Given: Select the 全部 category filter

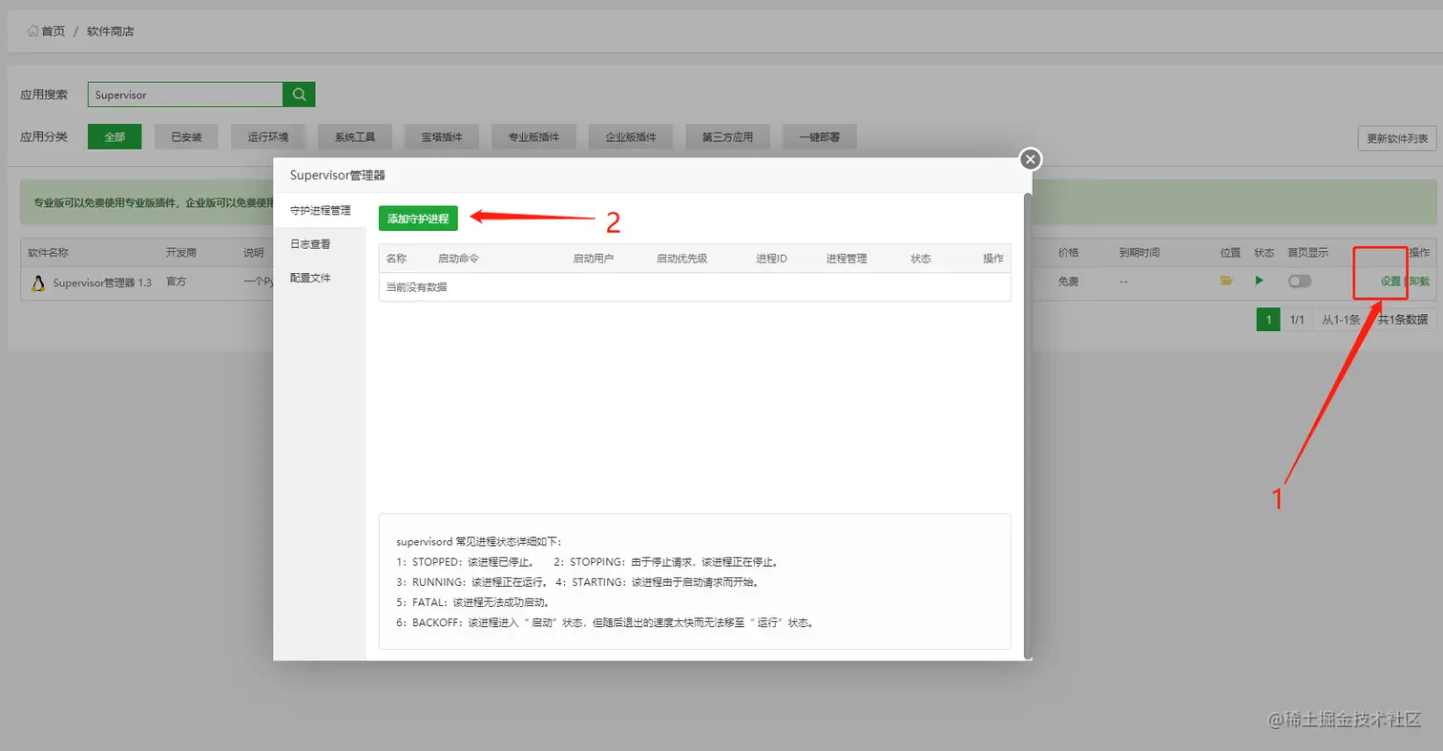Looking at the screenshot, I should coord(115,136).
